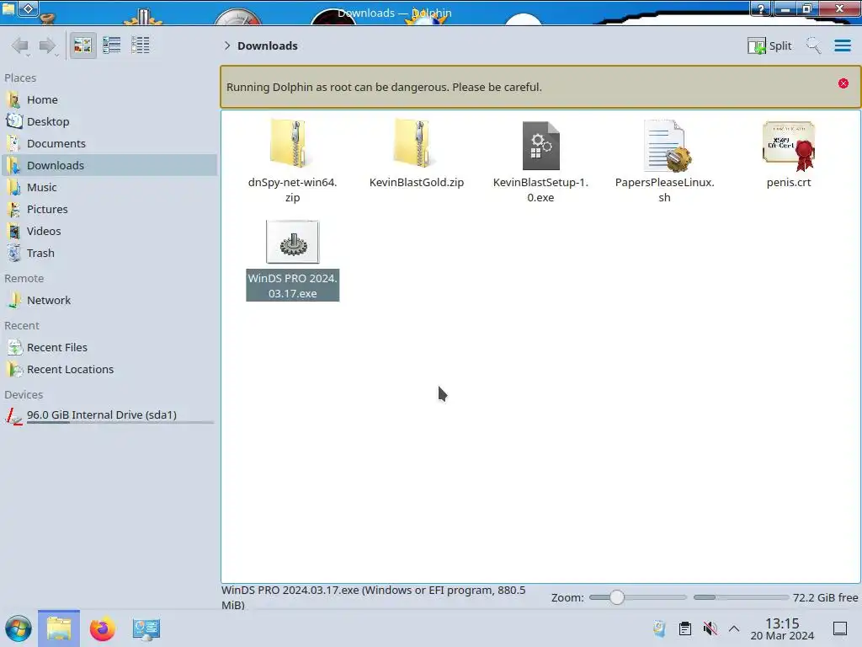862x647 pixels.
Task: Open the search magnifier tool
Action: (813, 45)
